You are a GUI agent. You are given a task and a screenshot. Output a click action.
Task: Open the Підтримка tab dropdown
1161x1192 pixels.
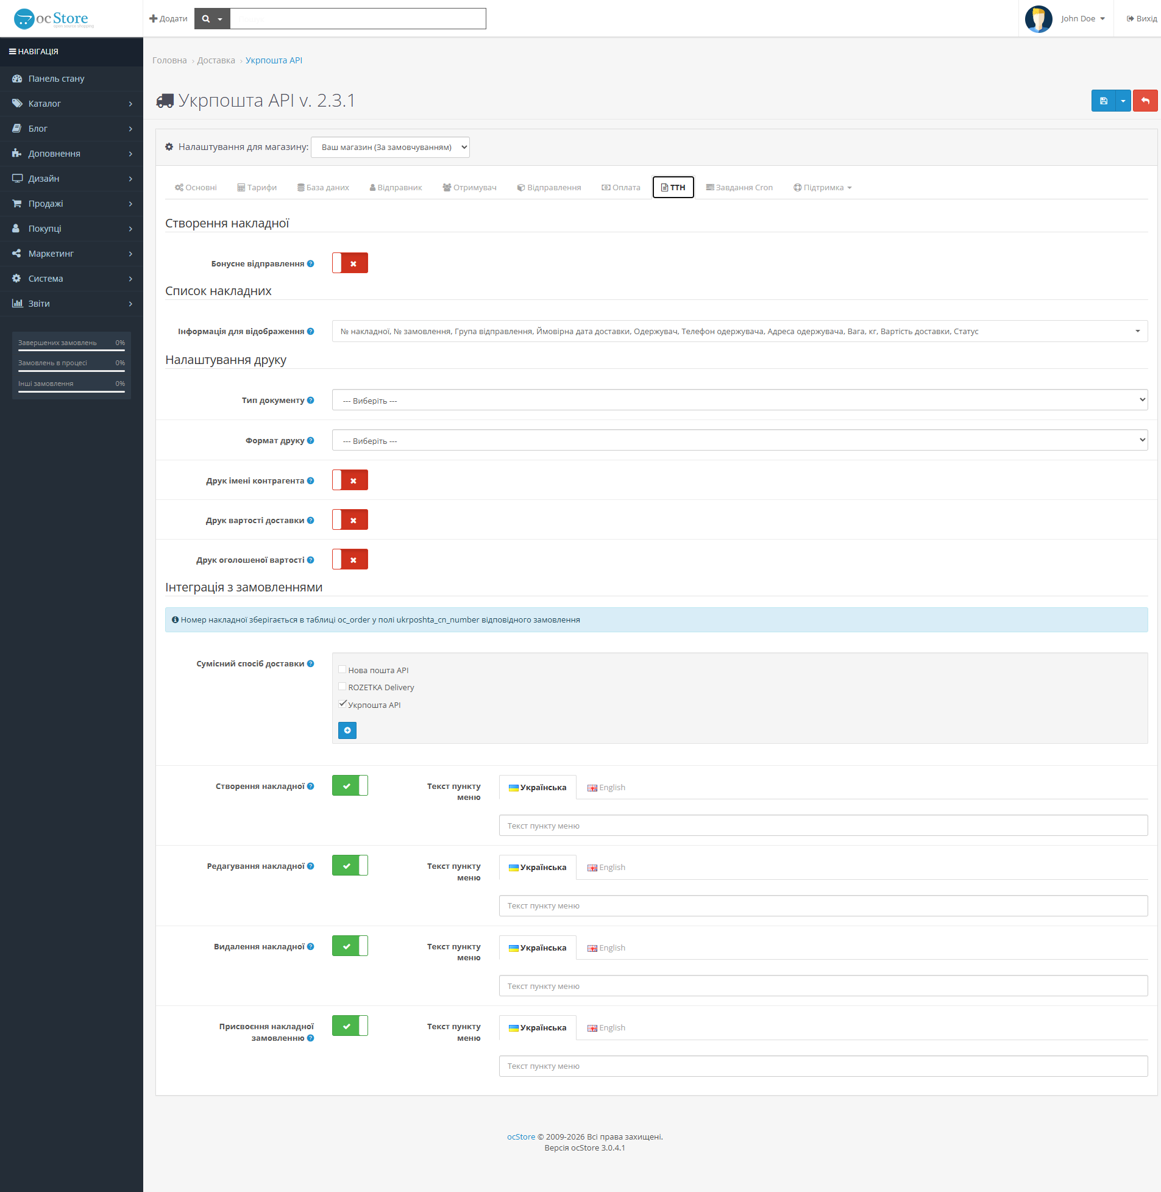(x=822, y=187)
